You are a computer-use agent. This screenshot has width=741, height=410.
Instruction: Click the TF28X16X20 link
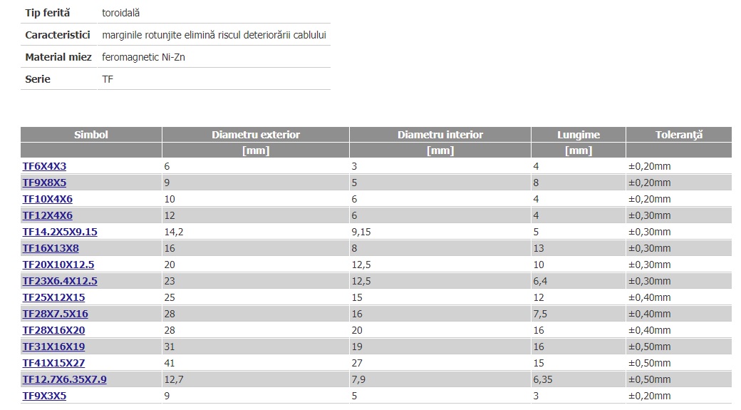point(54,330)
